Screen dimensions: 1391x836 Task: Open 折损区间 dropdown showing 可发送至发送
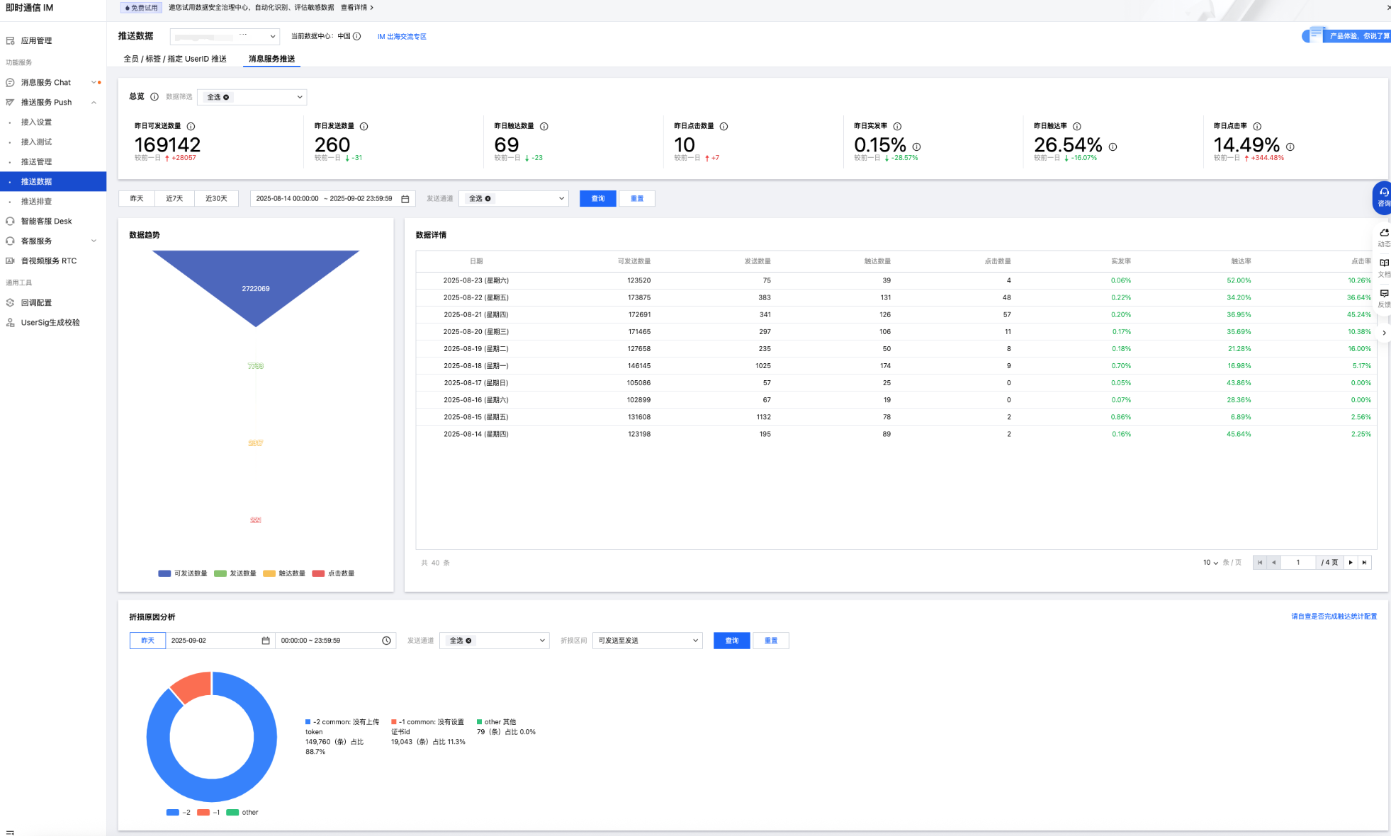[x=647, y=641]
